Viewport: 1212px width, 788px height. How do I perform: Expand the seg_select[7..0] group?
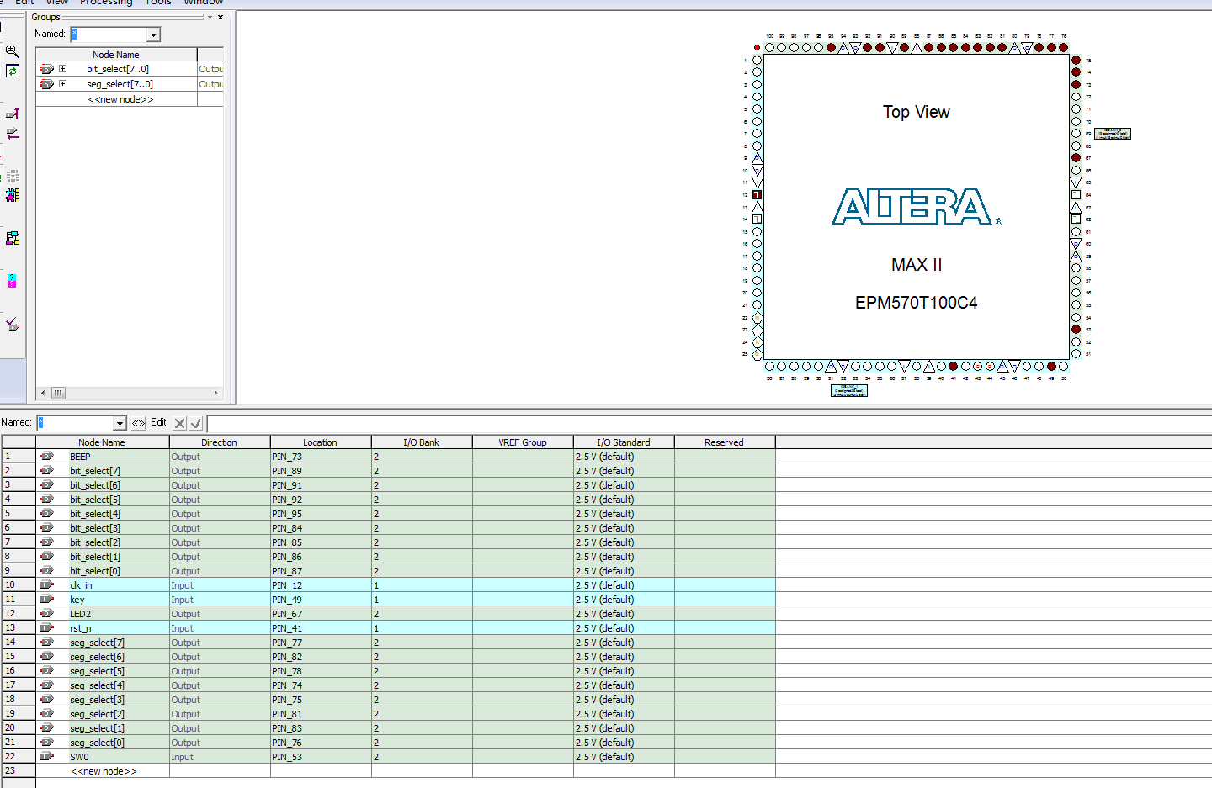[62, 84]
